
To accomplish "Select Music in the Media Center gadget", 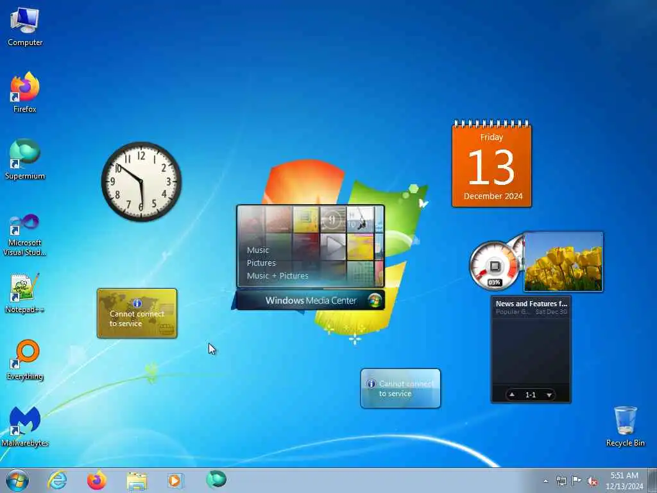I will pos(258,250).
